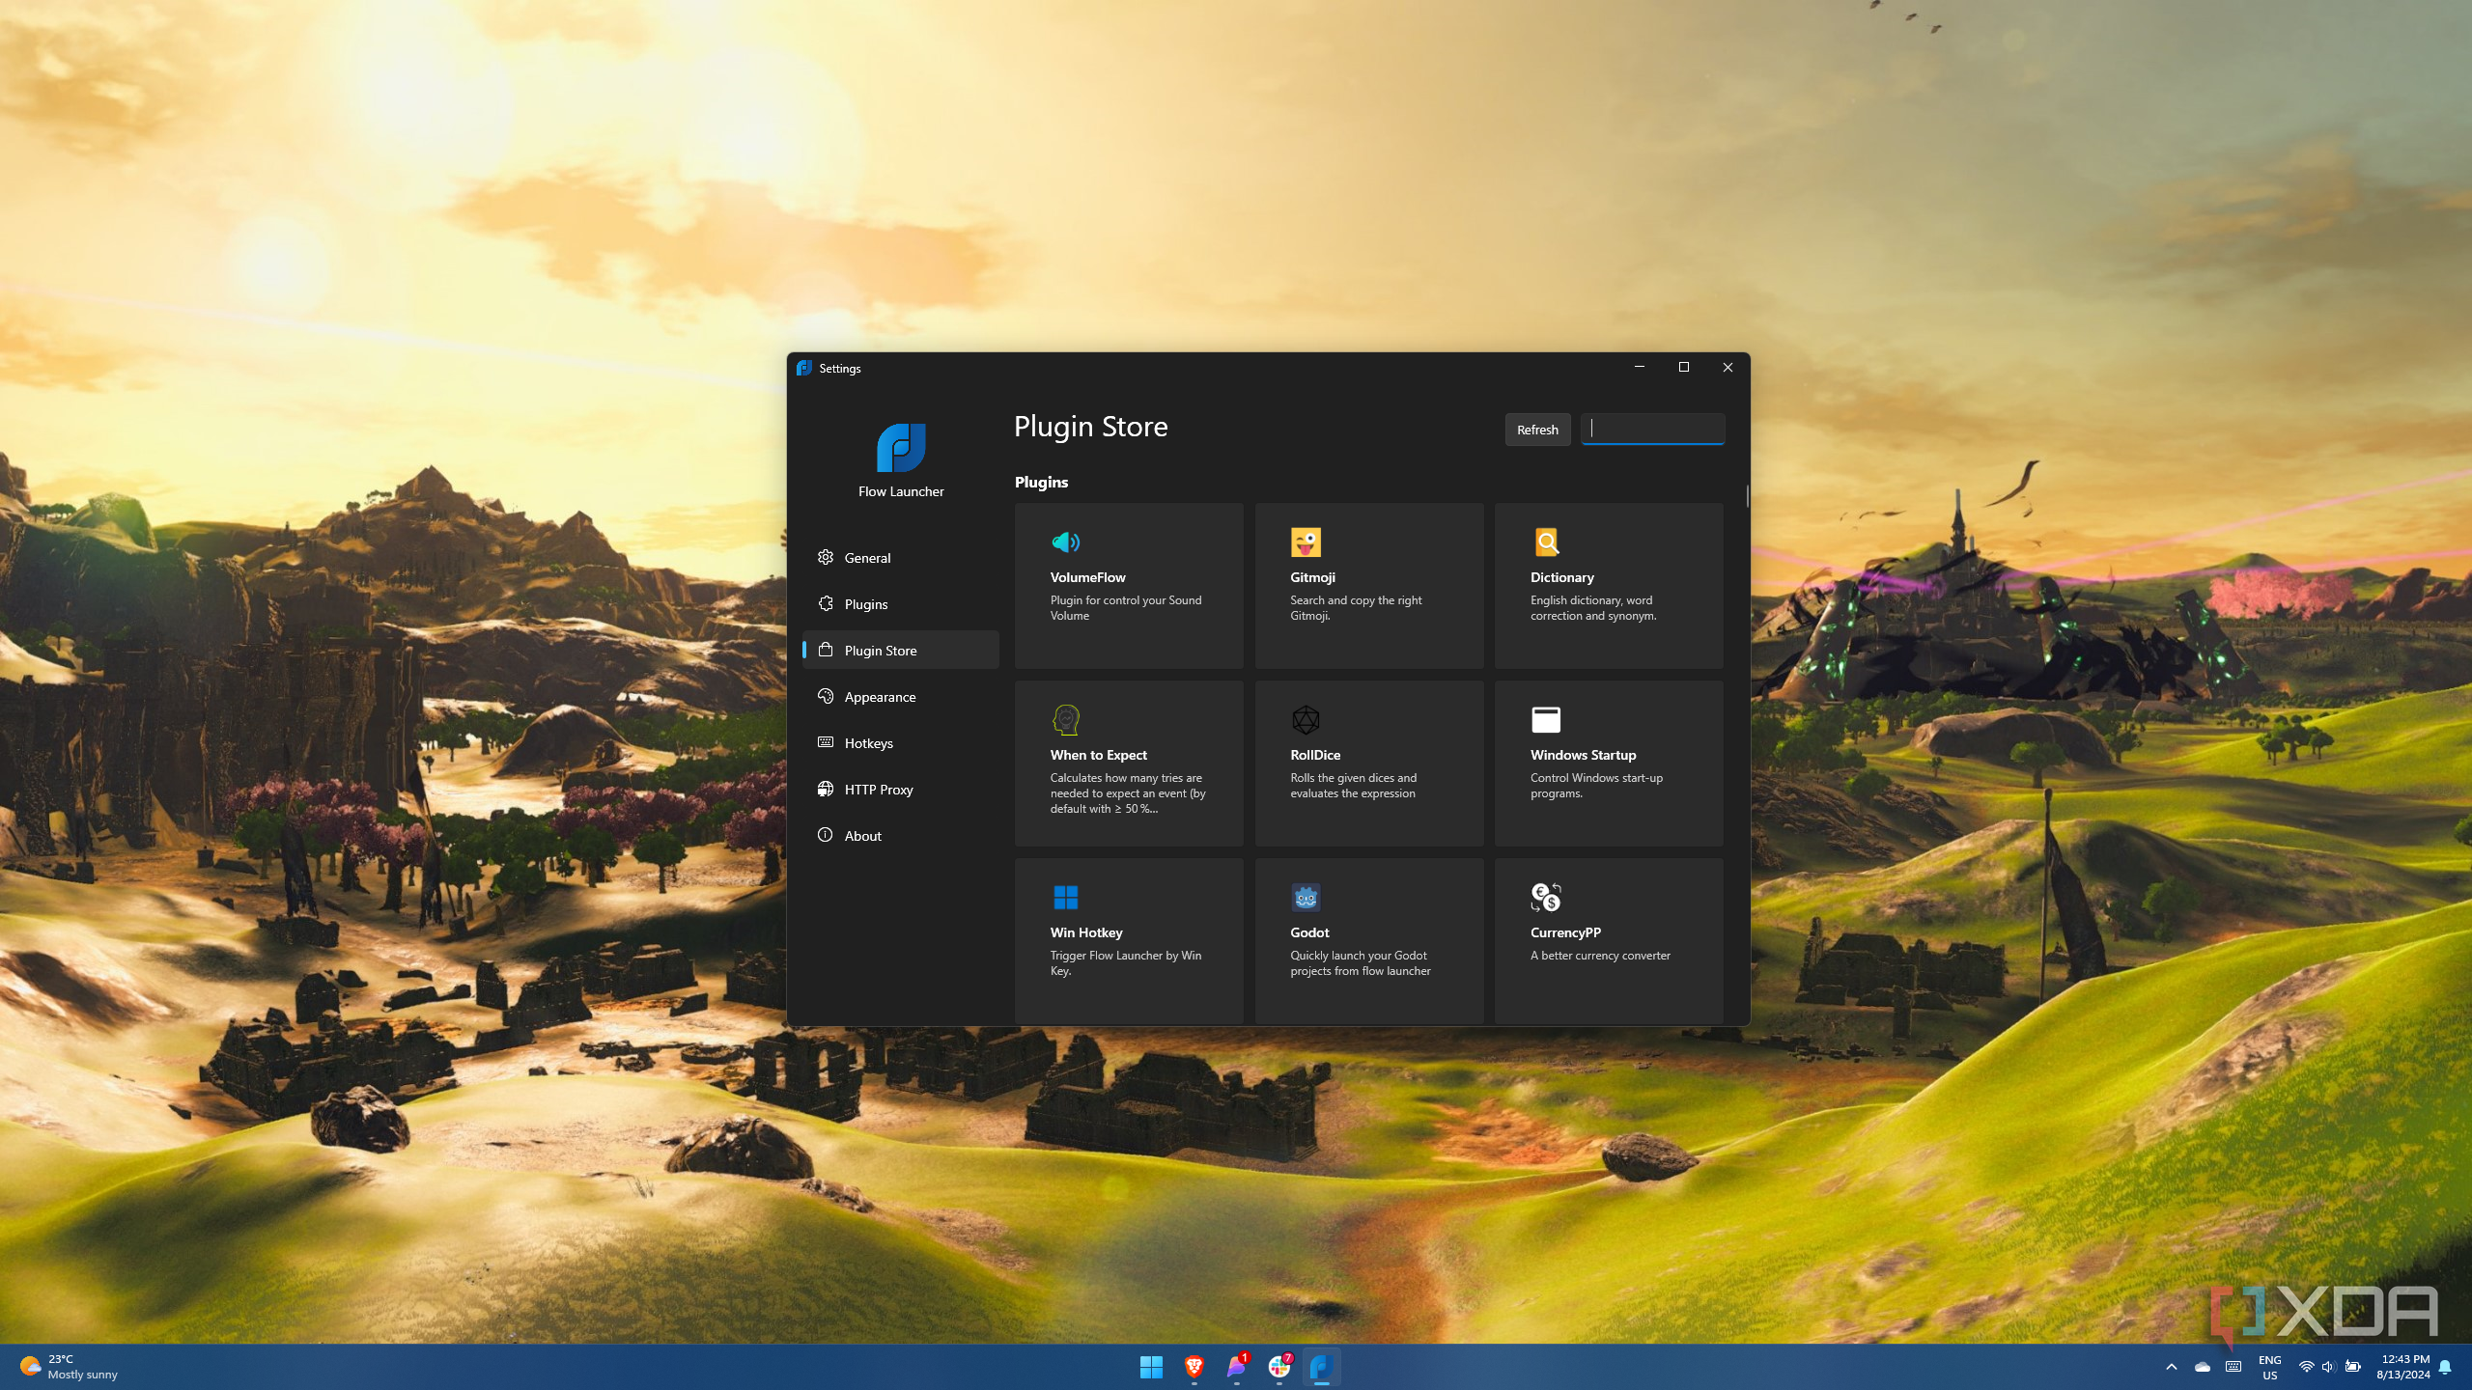2472x1390 pixels.
Task: Close the Settings window
Action: [x=1728, y=368]
